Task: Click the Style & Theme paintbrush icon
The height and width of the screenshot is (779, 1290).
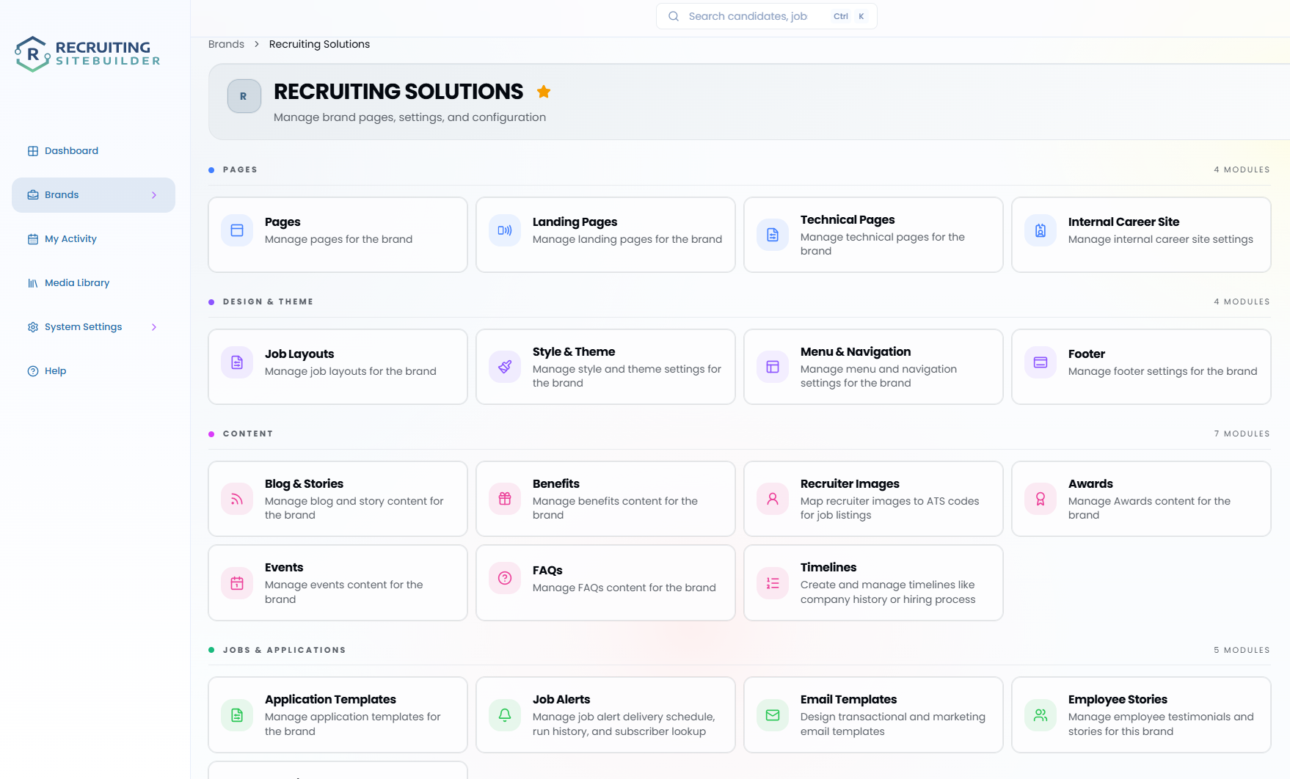Action: [505, 367]
